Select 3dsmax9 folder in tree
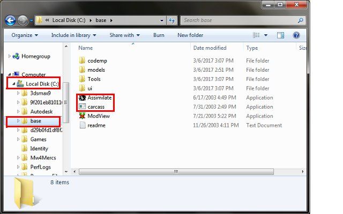Image resolution: width=343 pixels, height=214 pixels. 40,93
